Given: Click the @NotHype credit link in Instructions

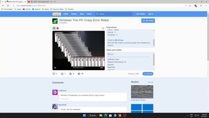Looking at the screenshot, I should pos(119,40).
